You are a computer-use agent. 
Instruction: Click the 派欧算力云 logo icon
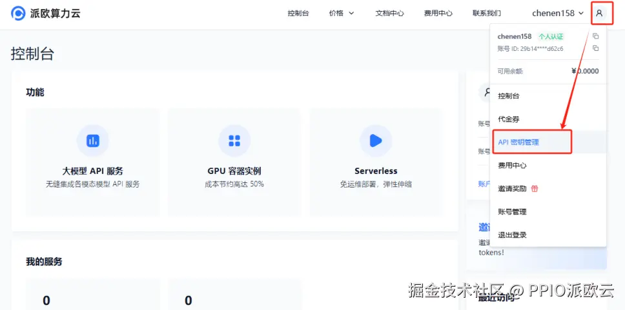point(18,13)
